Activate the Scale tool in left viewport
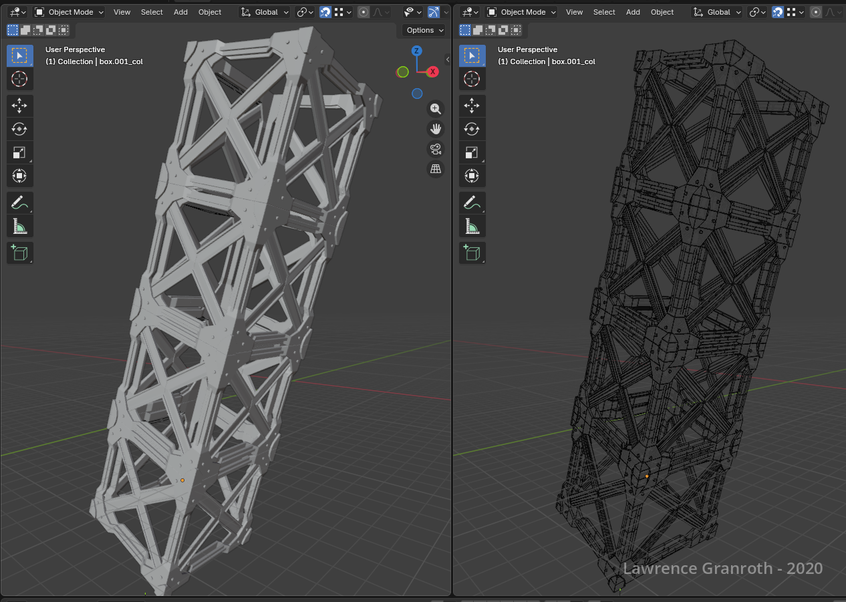The height and width of the screenshot is (602, 846). (x=19, y=152)
